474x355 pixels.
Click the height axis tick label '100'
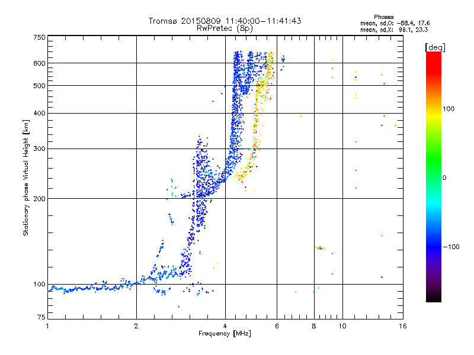coord(39,284)
